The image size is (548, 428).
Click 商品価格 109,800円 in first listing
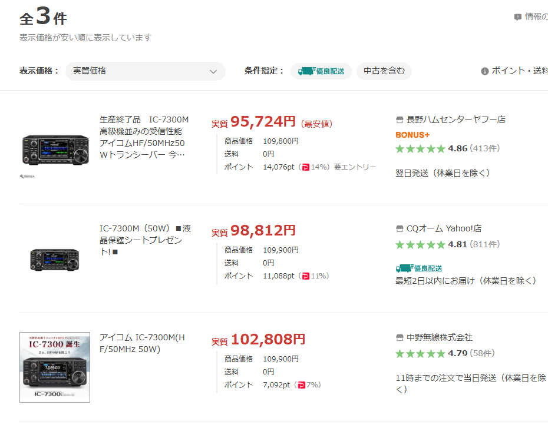tap(262, 141)
